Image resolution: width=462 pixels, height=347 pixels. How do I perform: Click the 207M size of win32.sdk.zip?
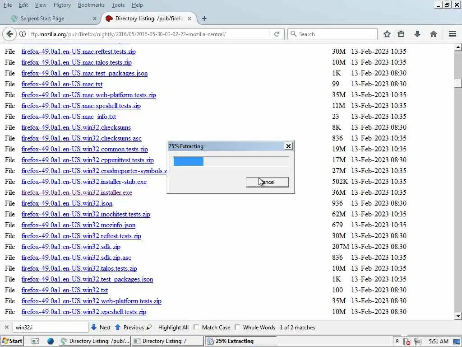(340, 247)
